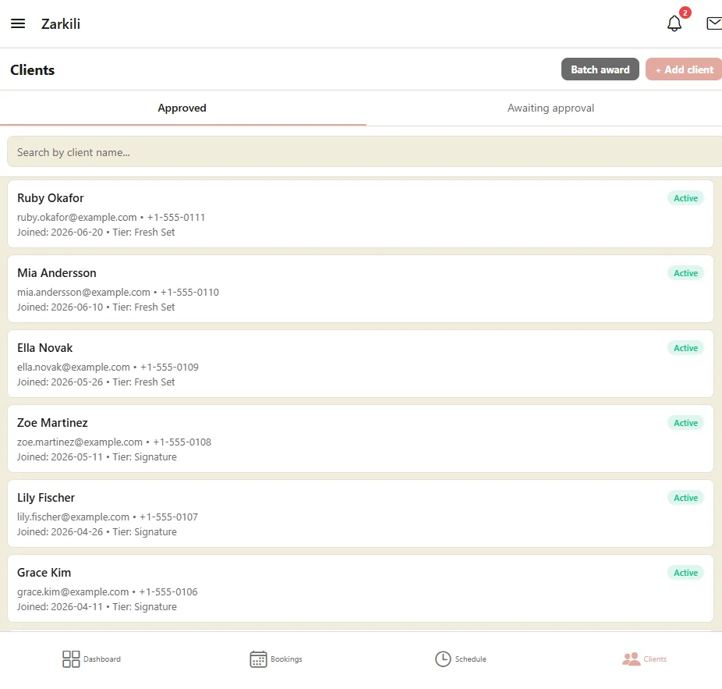
Task: Click Joined 2026-05-11 Signature line
Action: 97,456
